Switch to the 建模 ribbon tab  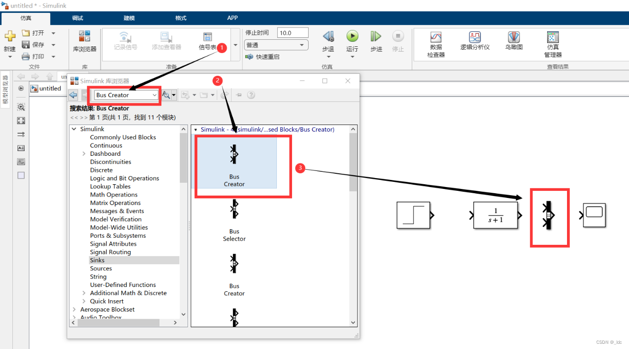coord(129,18)
